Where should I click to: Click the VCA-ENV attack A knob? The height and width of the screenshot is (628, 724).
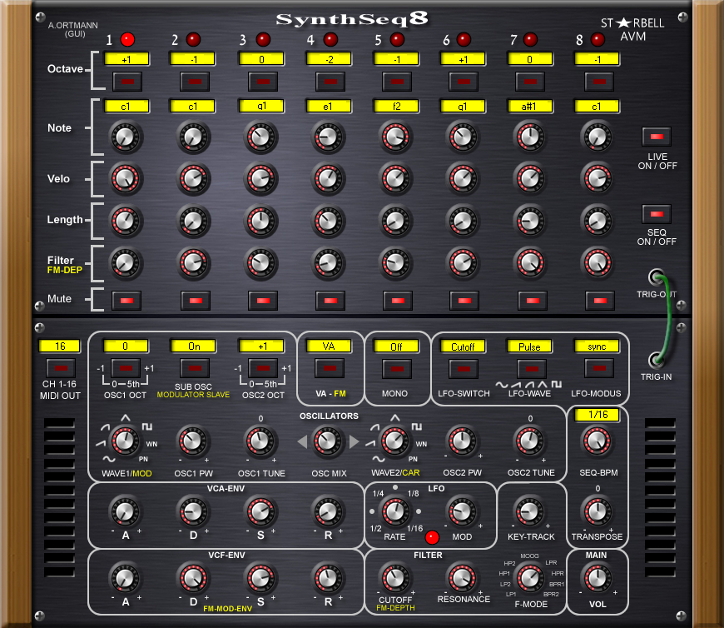click(x=125, y=511)
